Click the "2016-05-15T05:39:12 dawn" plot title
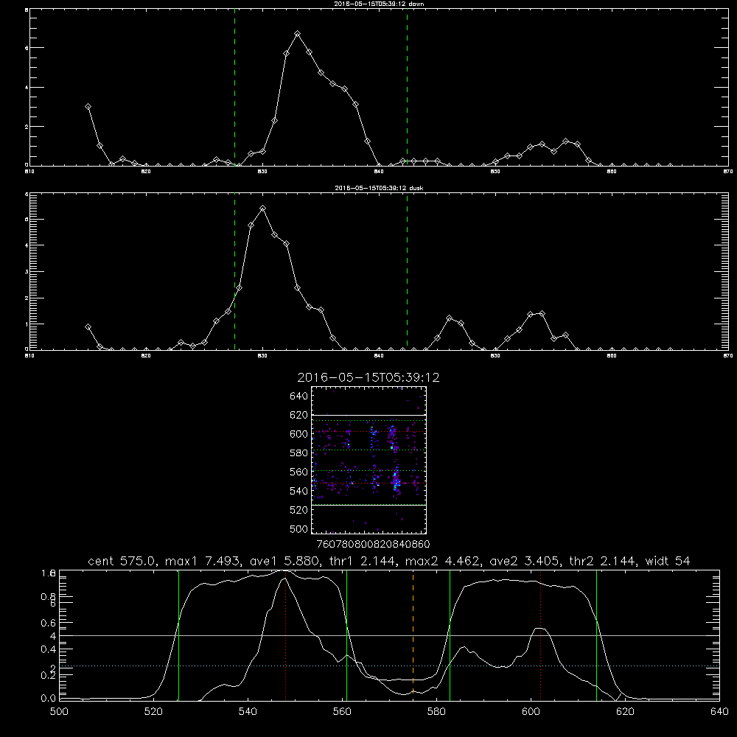 point(379,4)
